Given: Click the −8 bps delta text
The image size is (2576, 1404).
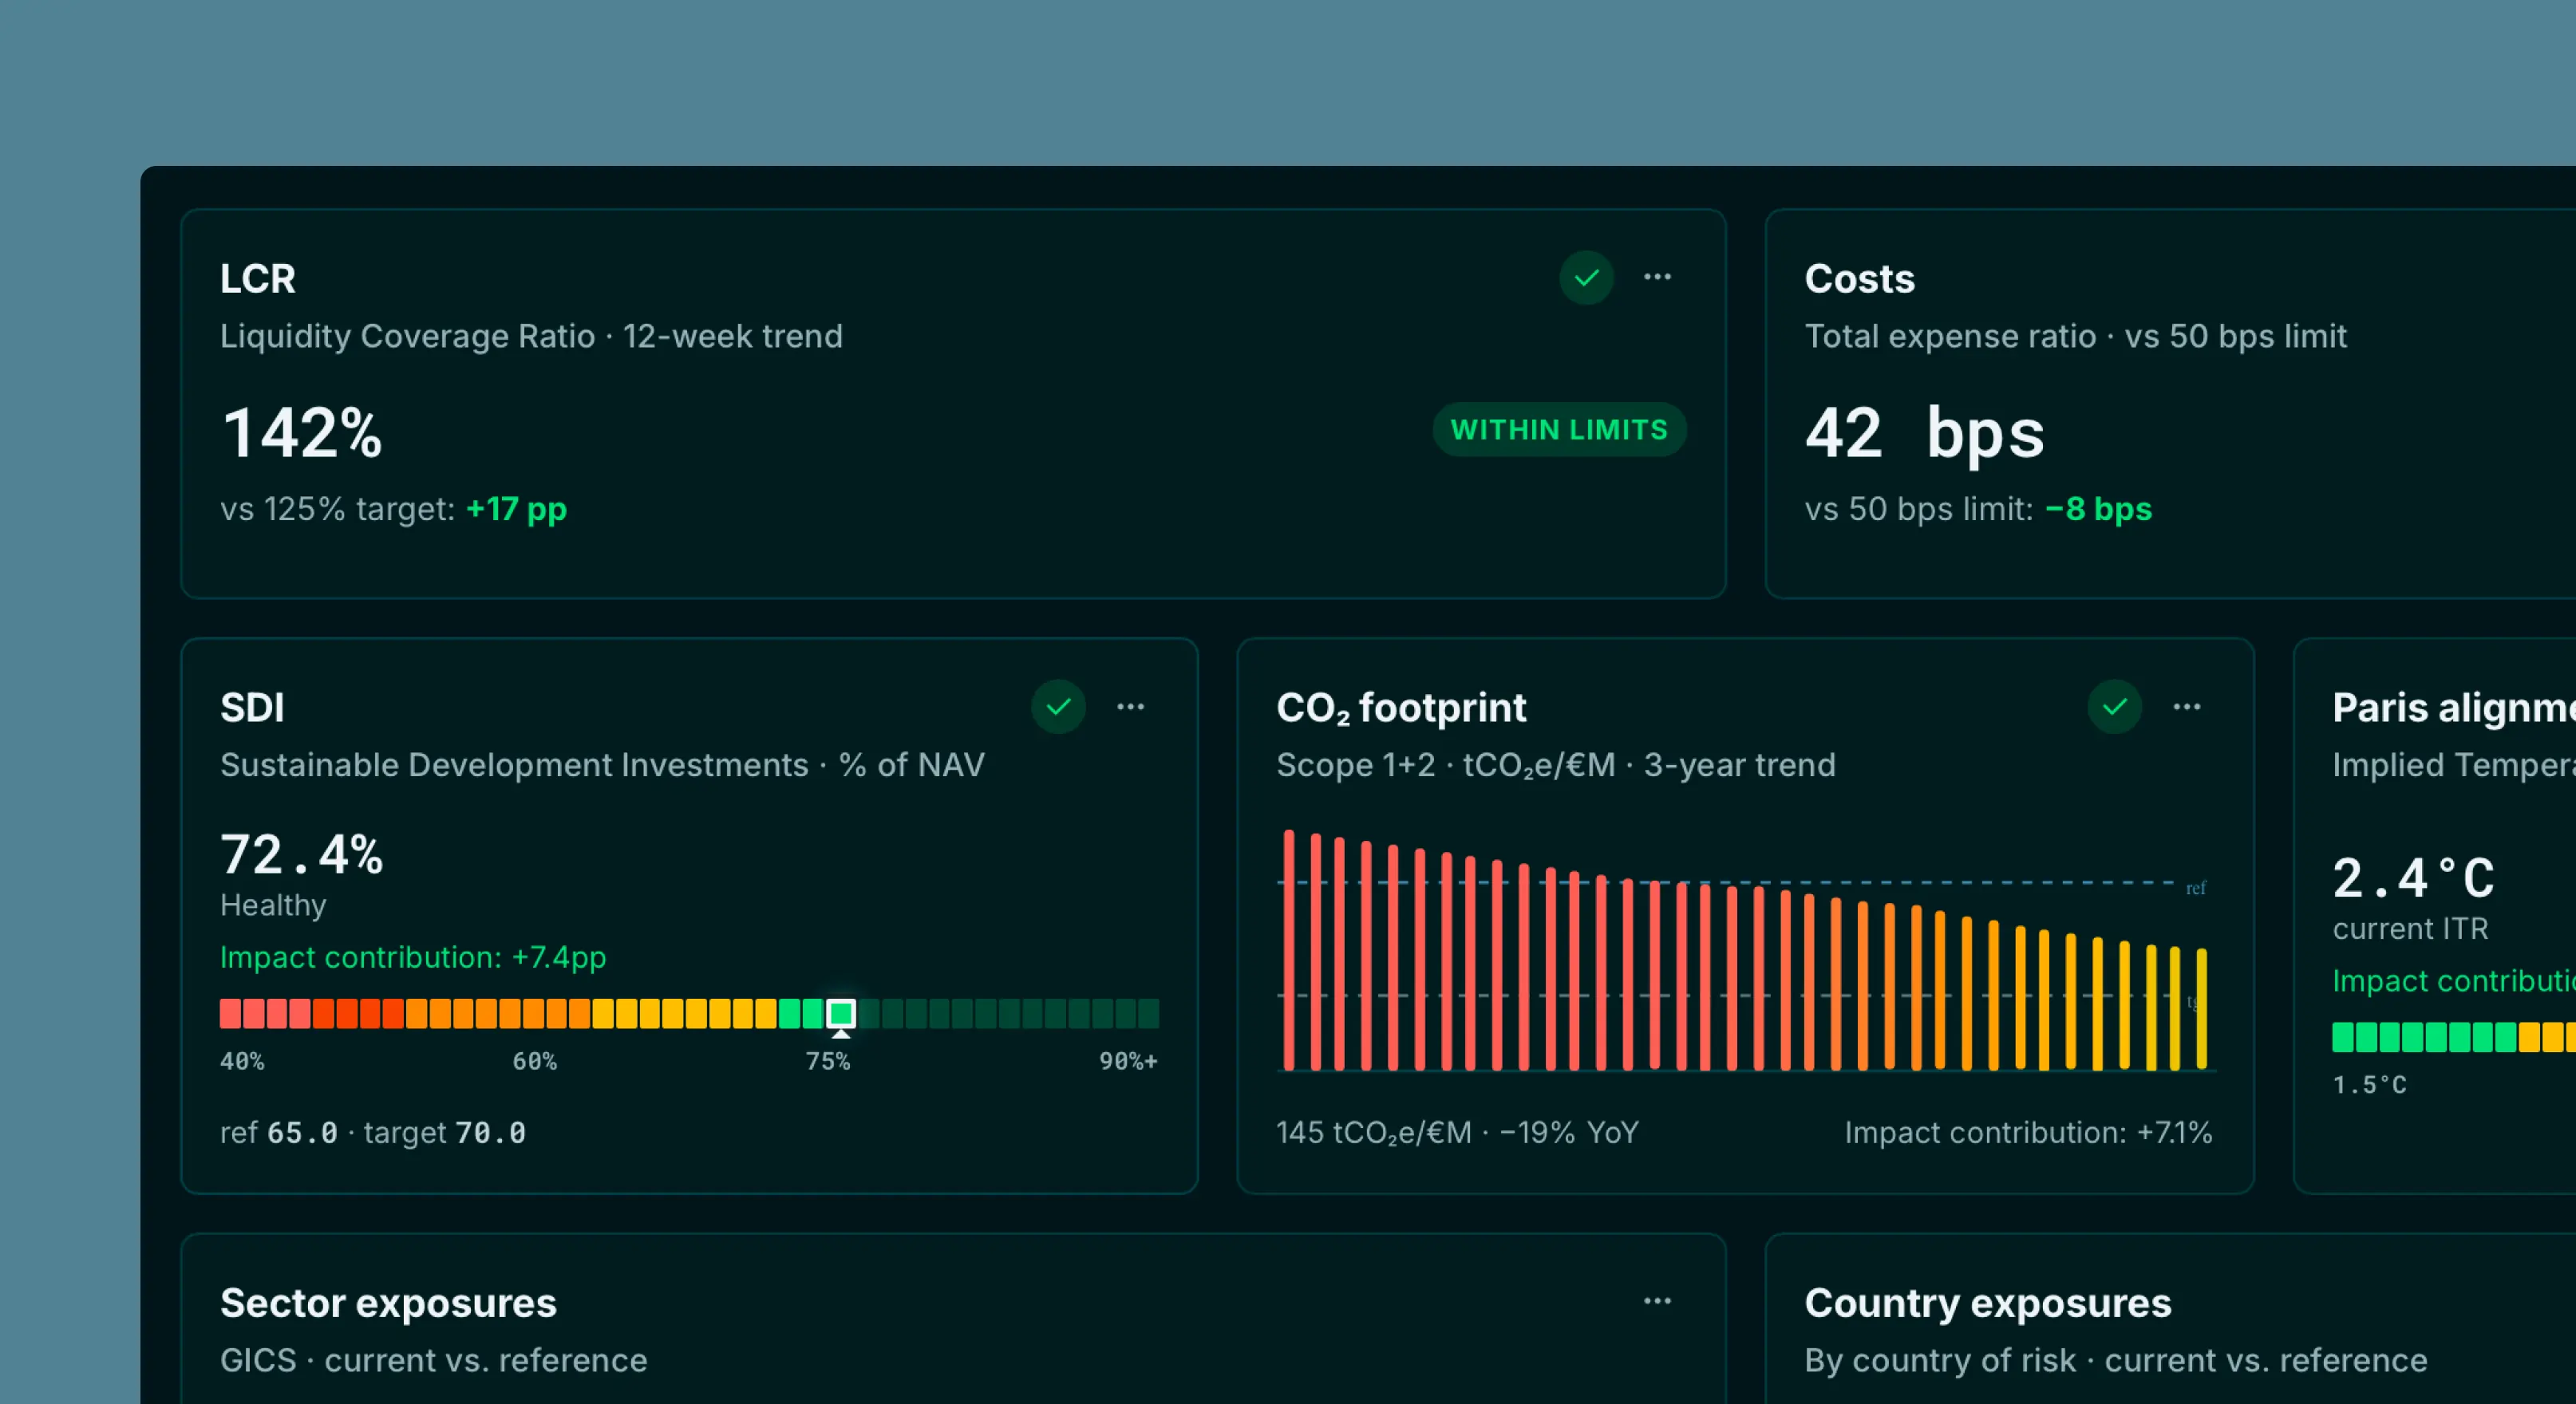Looking at the screenshot, I should (x=2098, y=509).
